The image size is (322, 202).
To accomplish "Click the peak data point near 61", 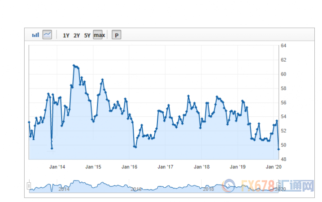I will [x=74, y=65].
